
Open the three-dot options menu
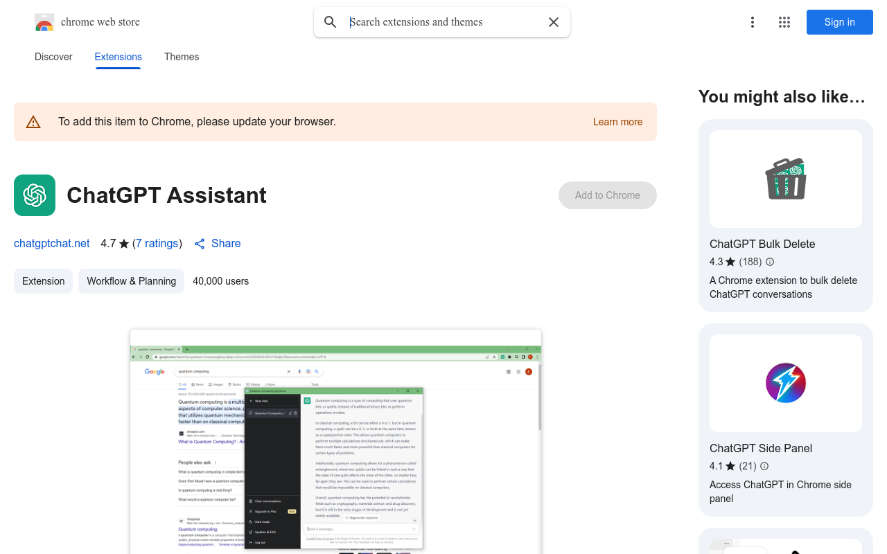(x=753, y=22)
